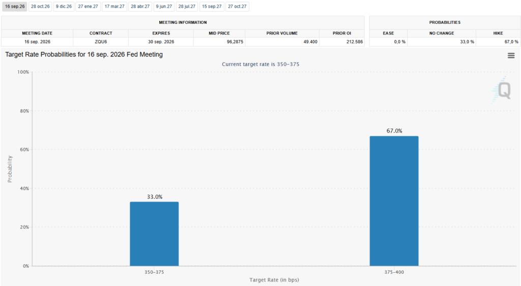
Task: Select the 27 ene.27 meeting tab
Action: point(88,7)
